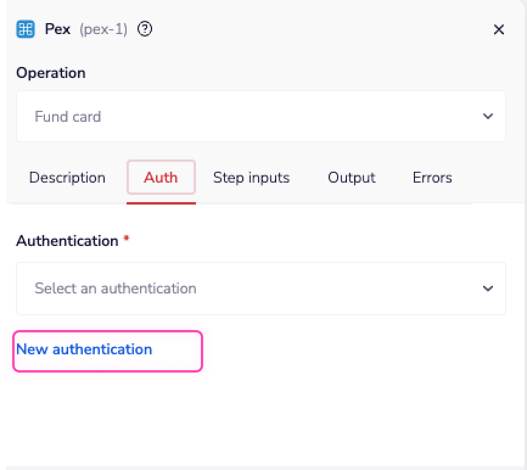Go to the Step inputs tab

tap(251, 178)
